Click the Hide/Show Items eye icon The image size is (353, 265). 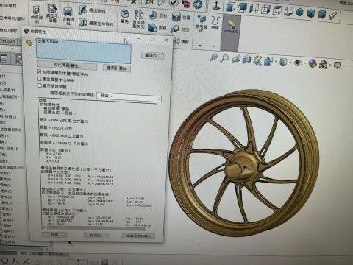[298, 63]
